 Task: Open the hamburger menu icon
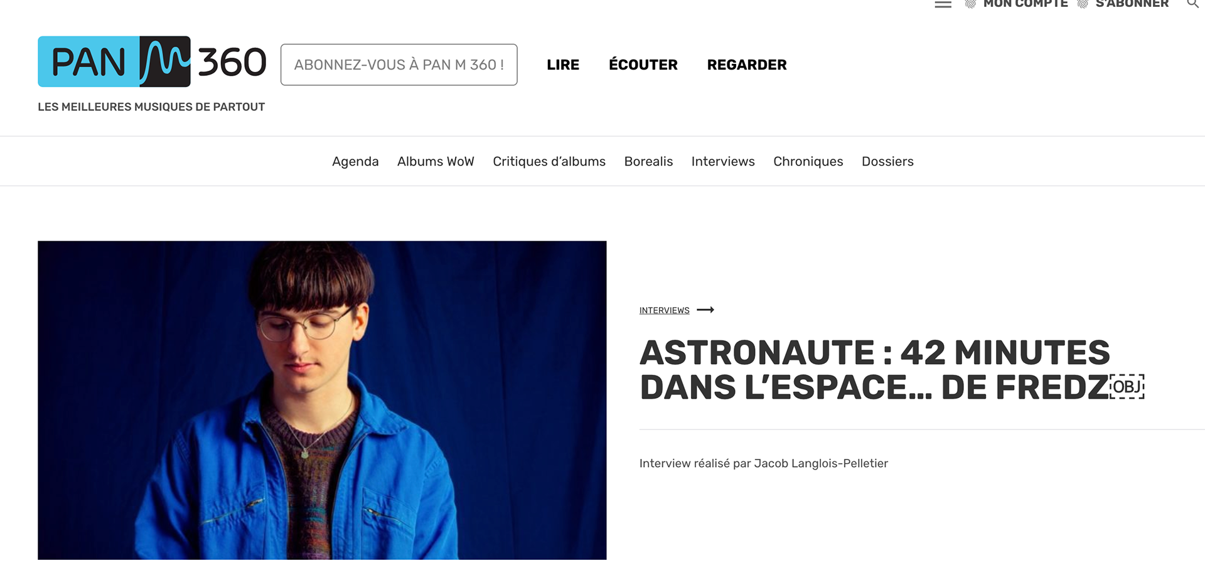coord(943,4)
